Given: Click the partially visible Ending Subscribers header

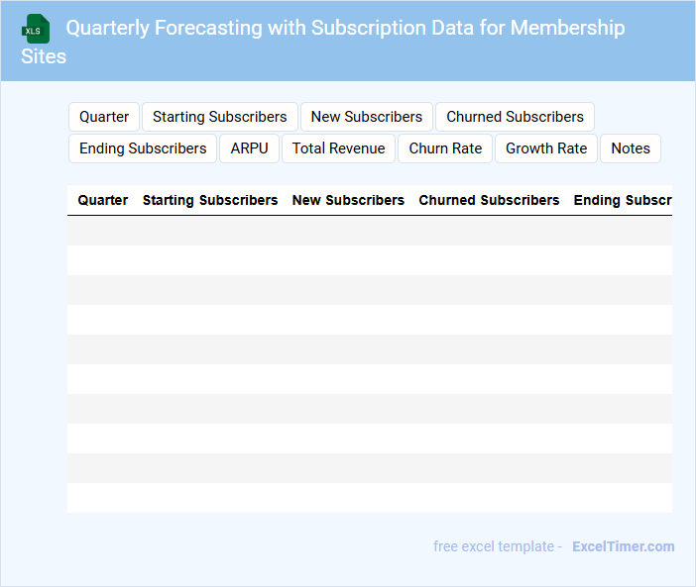Looking at the screenshot, I should (x=622, y=200).
